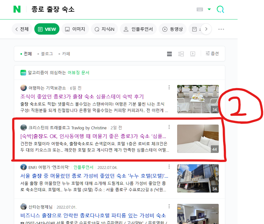Image resolution: width=264 pixels, height=224 pixels.
Task: Open the 옵션 settings
Action: pos(212,53)
